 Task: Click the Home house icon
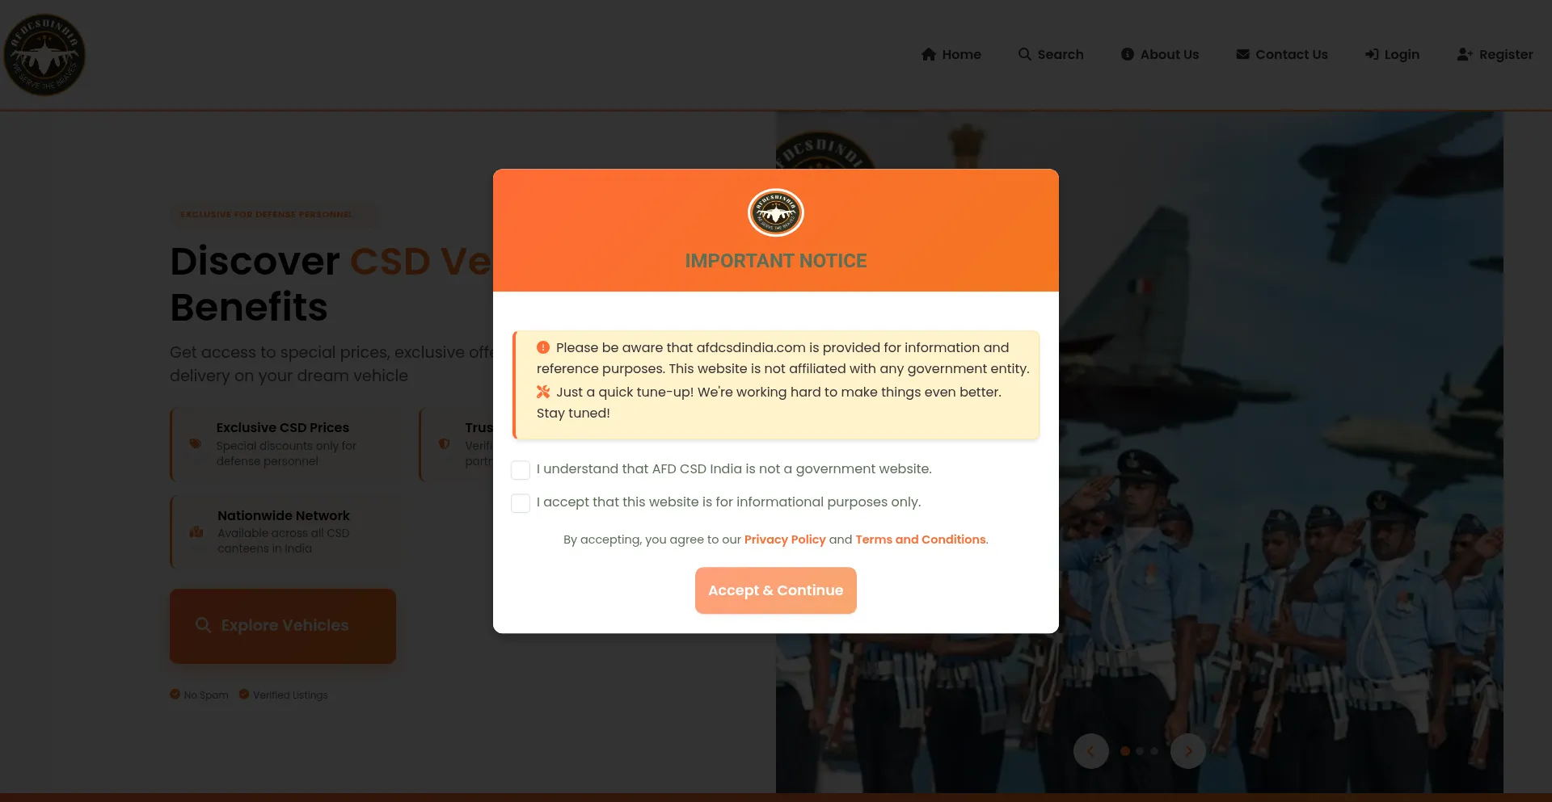pos(929,54)
